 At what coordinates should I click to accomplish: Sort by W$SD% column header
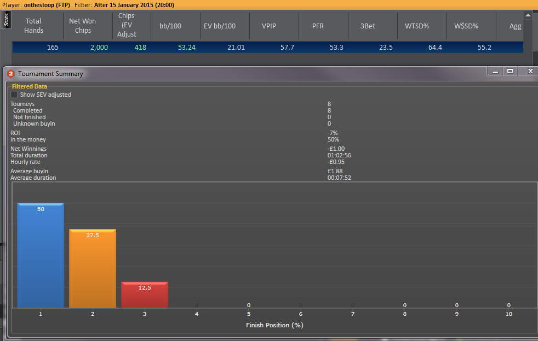tap(466, 26)
